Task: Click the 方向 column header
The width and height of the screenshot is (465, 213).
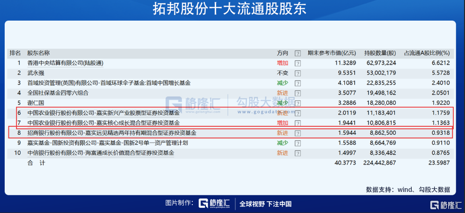Action: (283, 53)
